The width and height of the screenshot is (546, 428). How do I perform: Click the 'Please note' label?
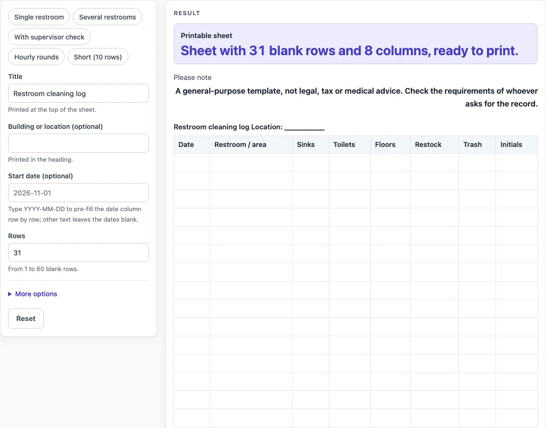[193, 78]
